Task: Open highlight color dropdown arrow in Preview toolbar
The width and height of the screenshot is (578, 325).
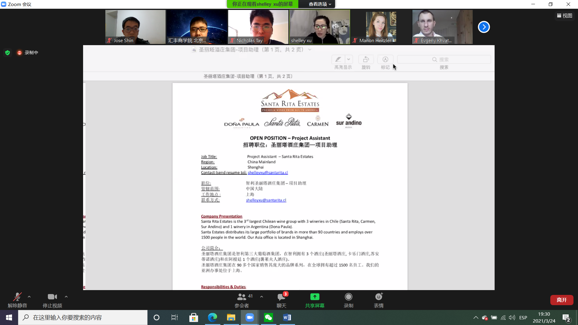Action: coord(349,60)
